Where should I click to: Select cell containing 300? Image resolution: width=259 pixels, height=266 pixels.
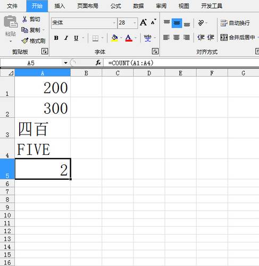pyautogui.click(x=43, y=107)
